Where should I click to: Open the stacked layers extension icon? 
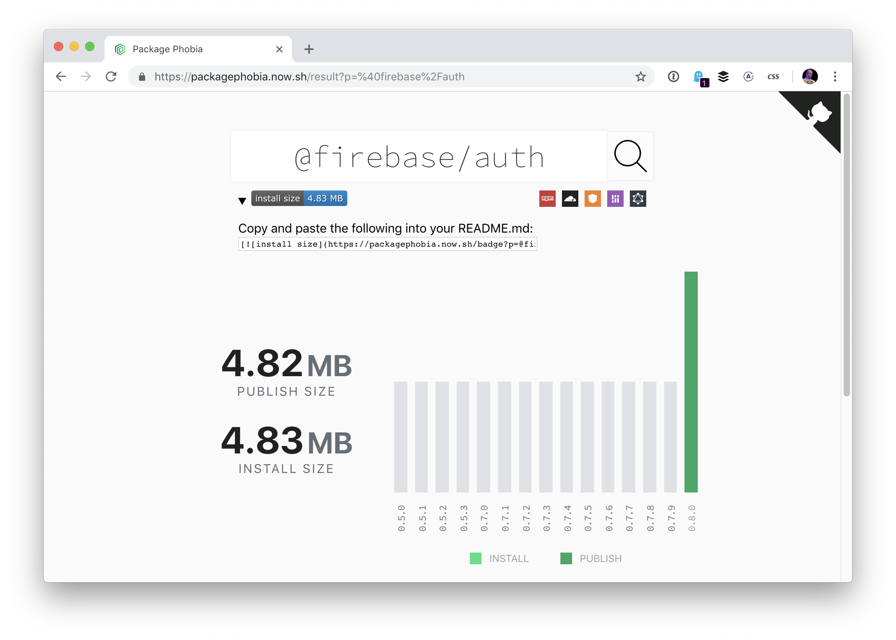723,76
